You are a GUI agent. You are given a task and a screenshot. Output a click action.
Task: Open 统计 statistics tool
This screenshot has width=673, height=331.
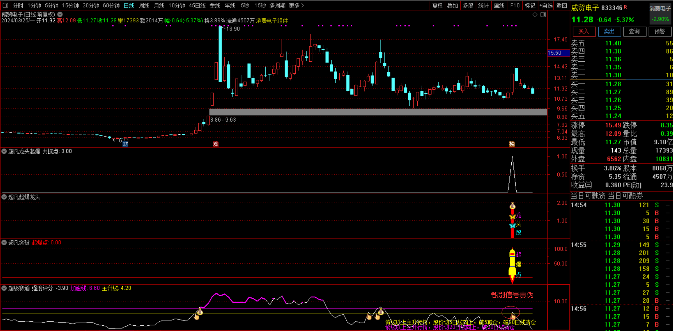(484, 6)
